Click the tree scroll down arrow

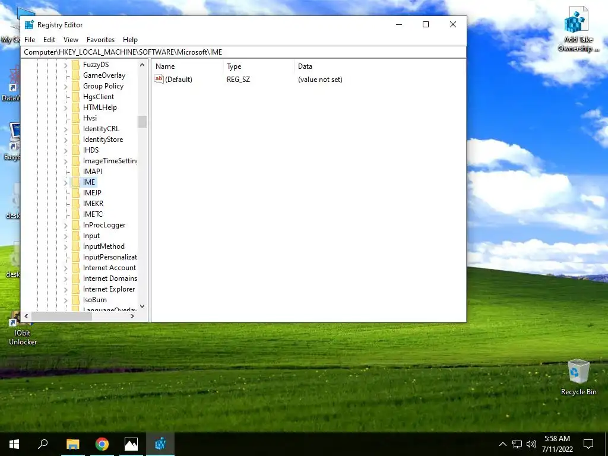coord(142,306)
